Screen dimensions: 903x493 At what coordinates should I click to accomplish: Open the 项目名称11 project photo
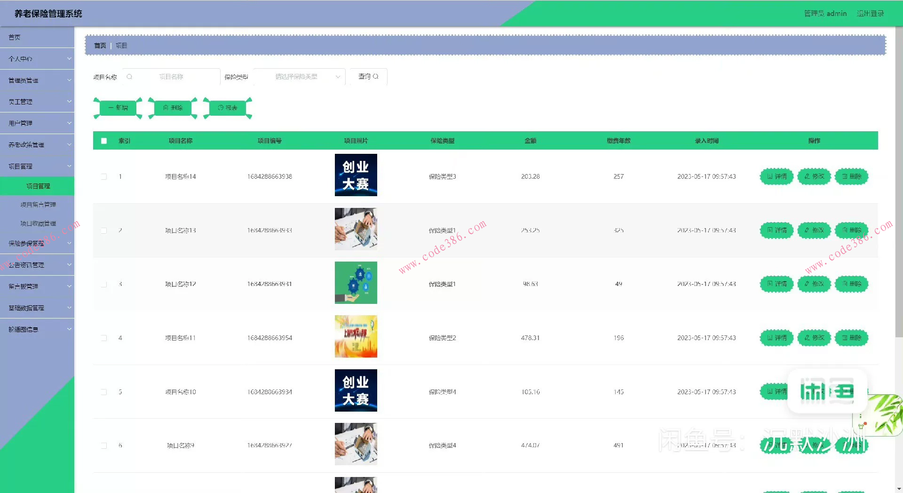[x=356, y=336]
